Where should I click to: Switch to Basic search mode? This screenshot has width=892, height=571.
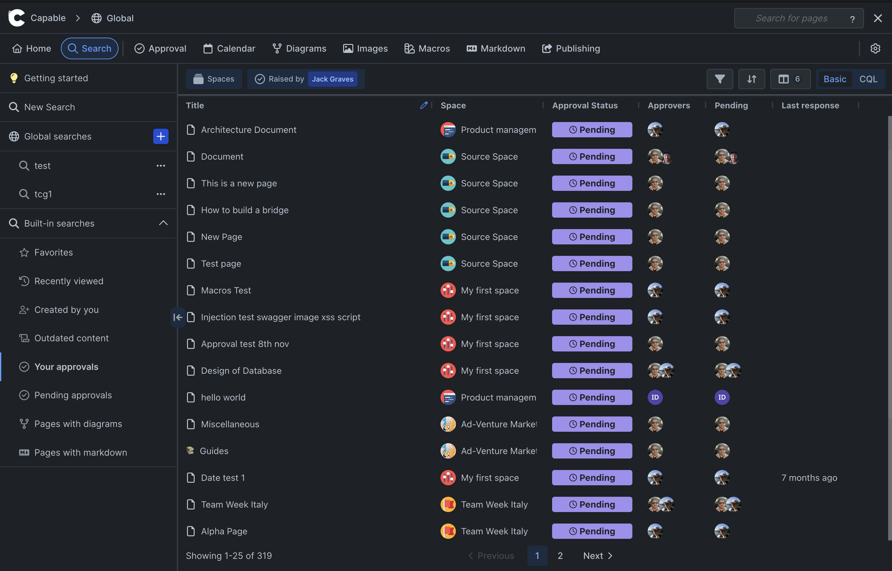(x=835, y=79)
